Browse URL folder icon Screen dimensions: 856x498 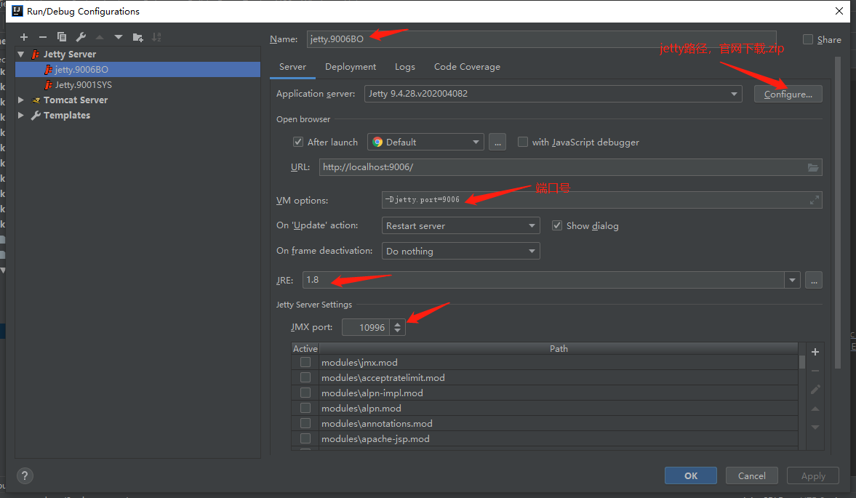pyautogui.click(x=813, y=167)
